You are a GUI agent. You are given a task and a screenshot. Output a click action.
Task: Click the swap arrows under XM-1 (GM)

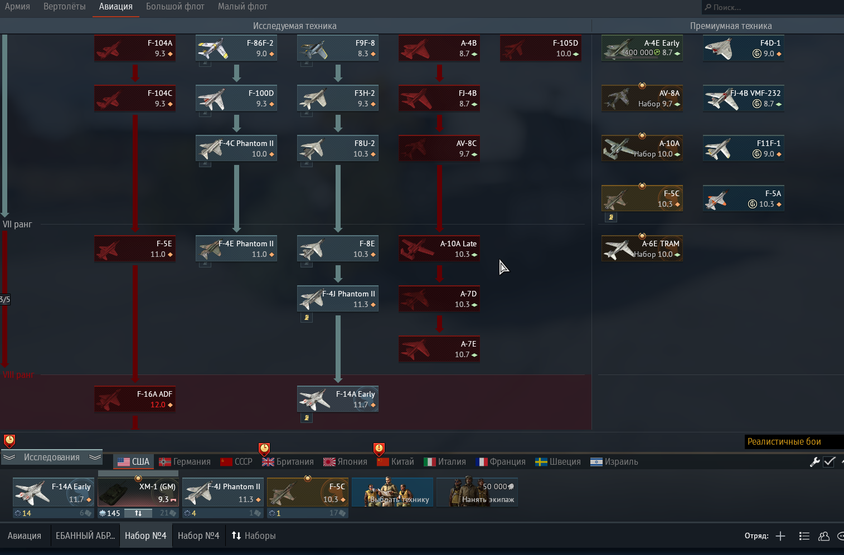138,513
